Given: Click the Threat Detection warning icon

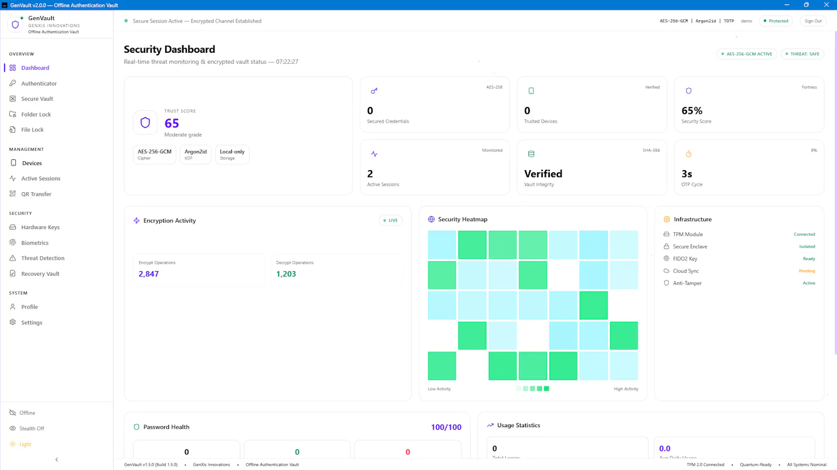Looking at the screenshot, I should click(13, 258).
